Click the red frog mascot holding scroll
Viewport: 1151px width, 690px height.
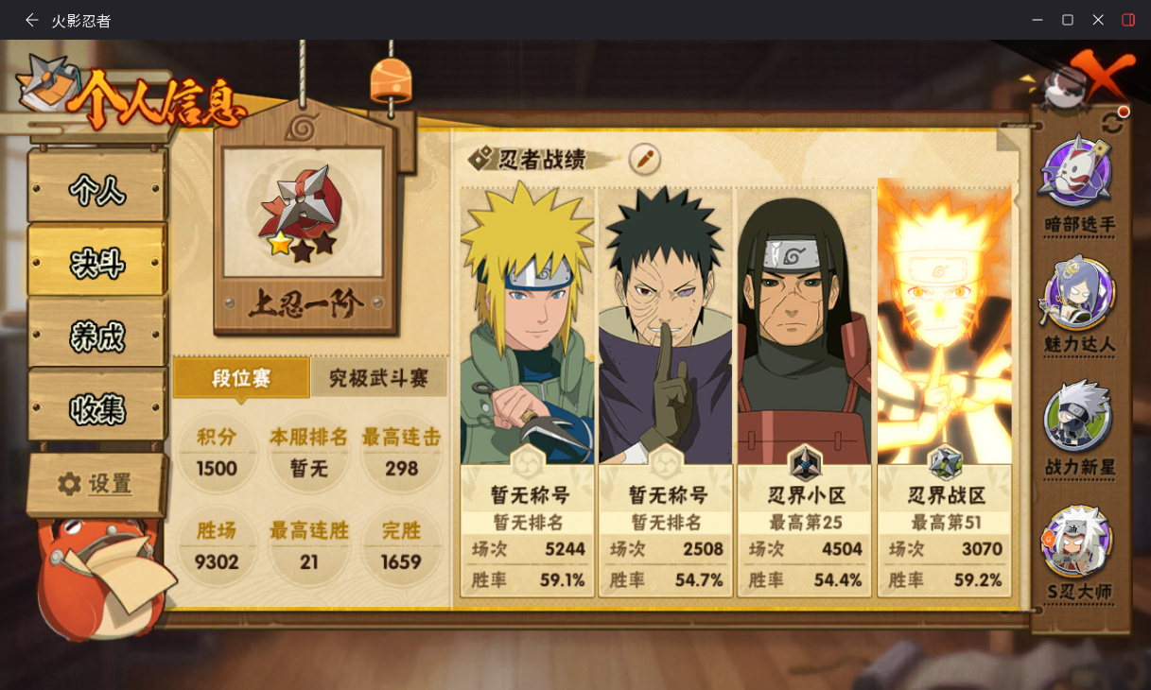click(x=99, y=577)
